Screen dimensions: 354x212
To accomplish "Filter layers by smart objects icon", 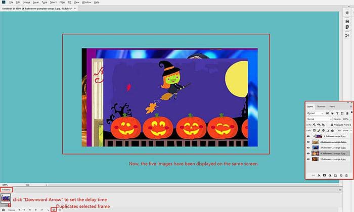I will point(347,114).
